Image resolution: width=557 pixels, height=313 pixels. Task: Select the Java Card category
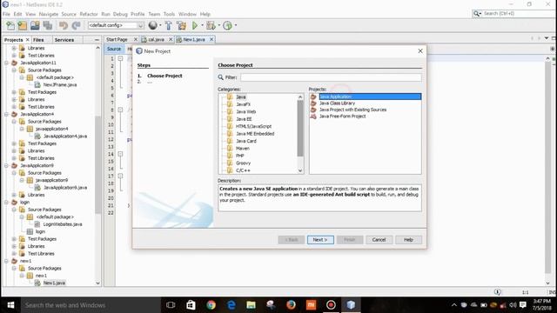click(x=246, y=141)
